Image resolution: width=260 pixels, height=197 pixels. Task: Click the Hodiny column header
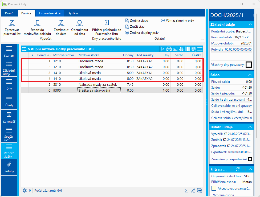[x=128, y=55]
